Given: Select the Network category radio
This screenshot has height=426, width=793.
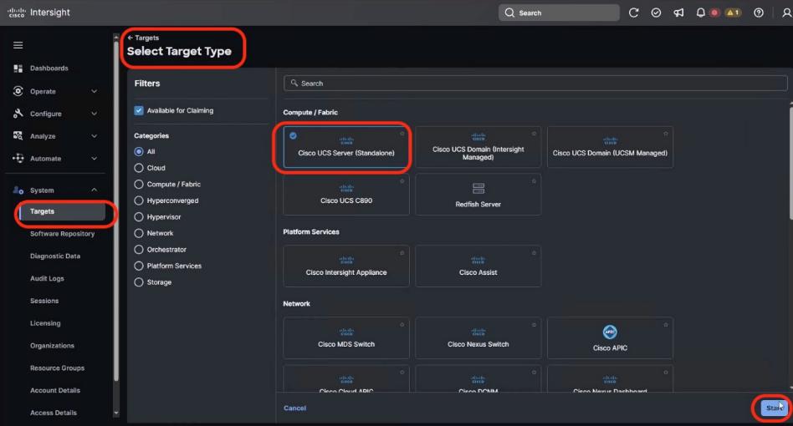Looking at the screenshot, I should (x=139, y=233).
